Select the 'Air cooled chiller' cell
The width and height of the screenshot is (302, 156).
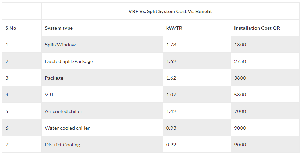[64, 111]
